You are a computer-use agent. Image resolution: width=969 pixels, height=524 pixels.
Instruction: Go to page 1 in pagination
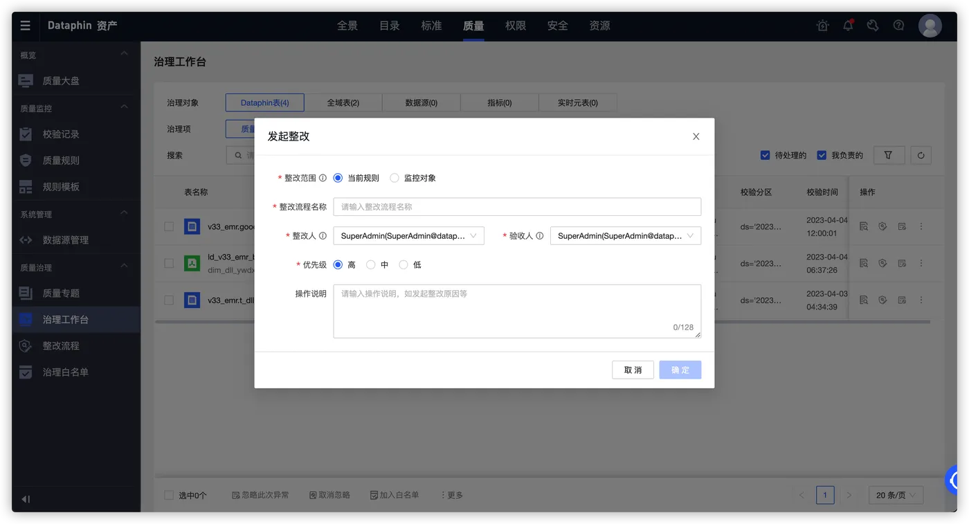(825, 496)
